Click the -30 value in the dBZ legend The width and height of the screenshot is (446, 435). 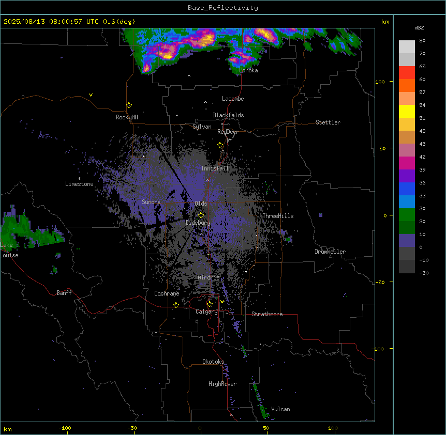[424, 273]
